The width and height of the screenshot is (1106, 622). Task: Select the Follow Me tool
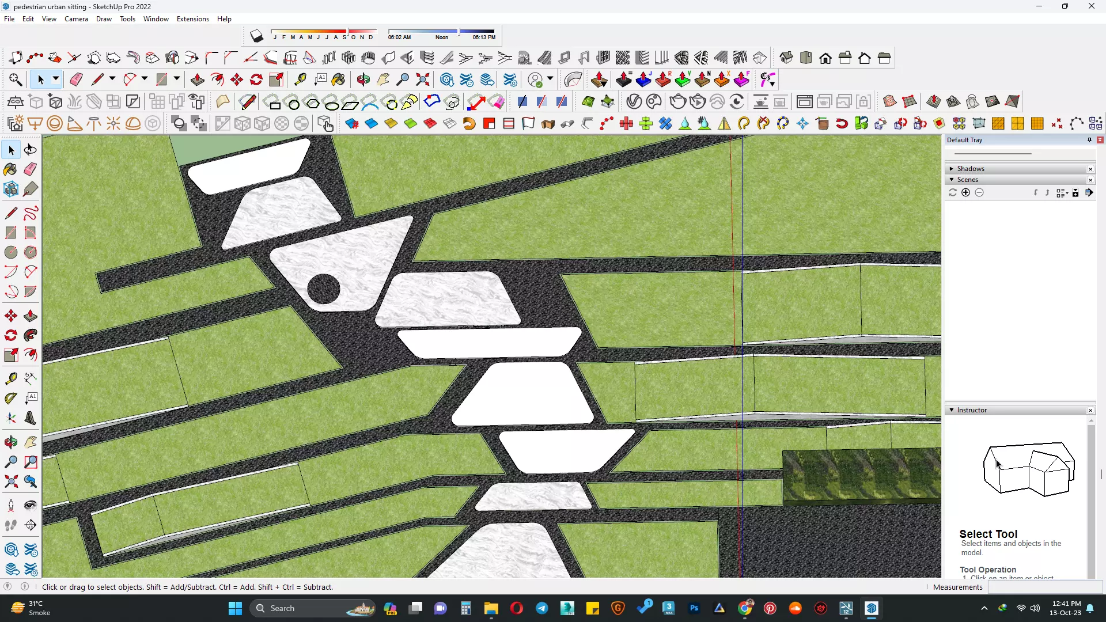(x=31, y=335)
